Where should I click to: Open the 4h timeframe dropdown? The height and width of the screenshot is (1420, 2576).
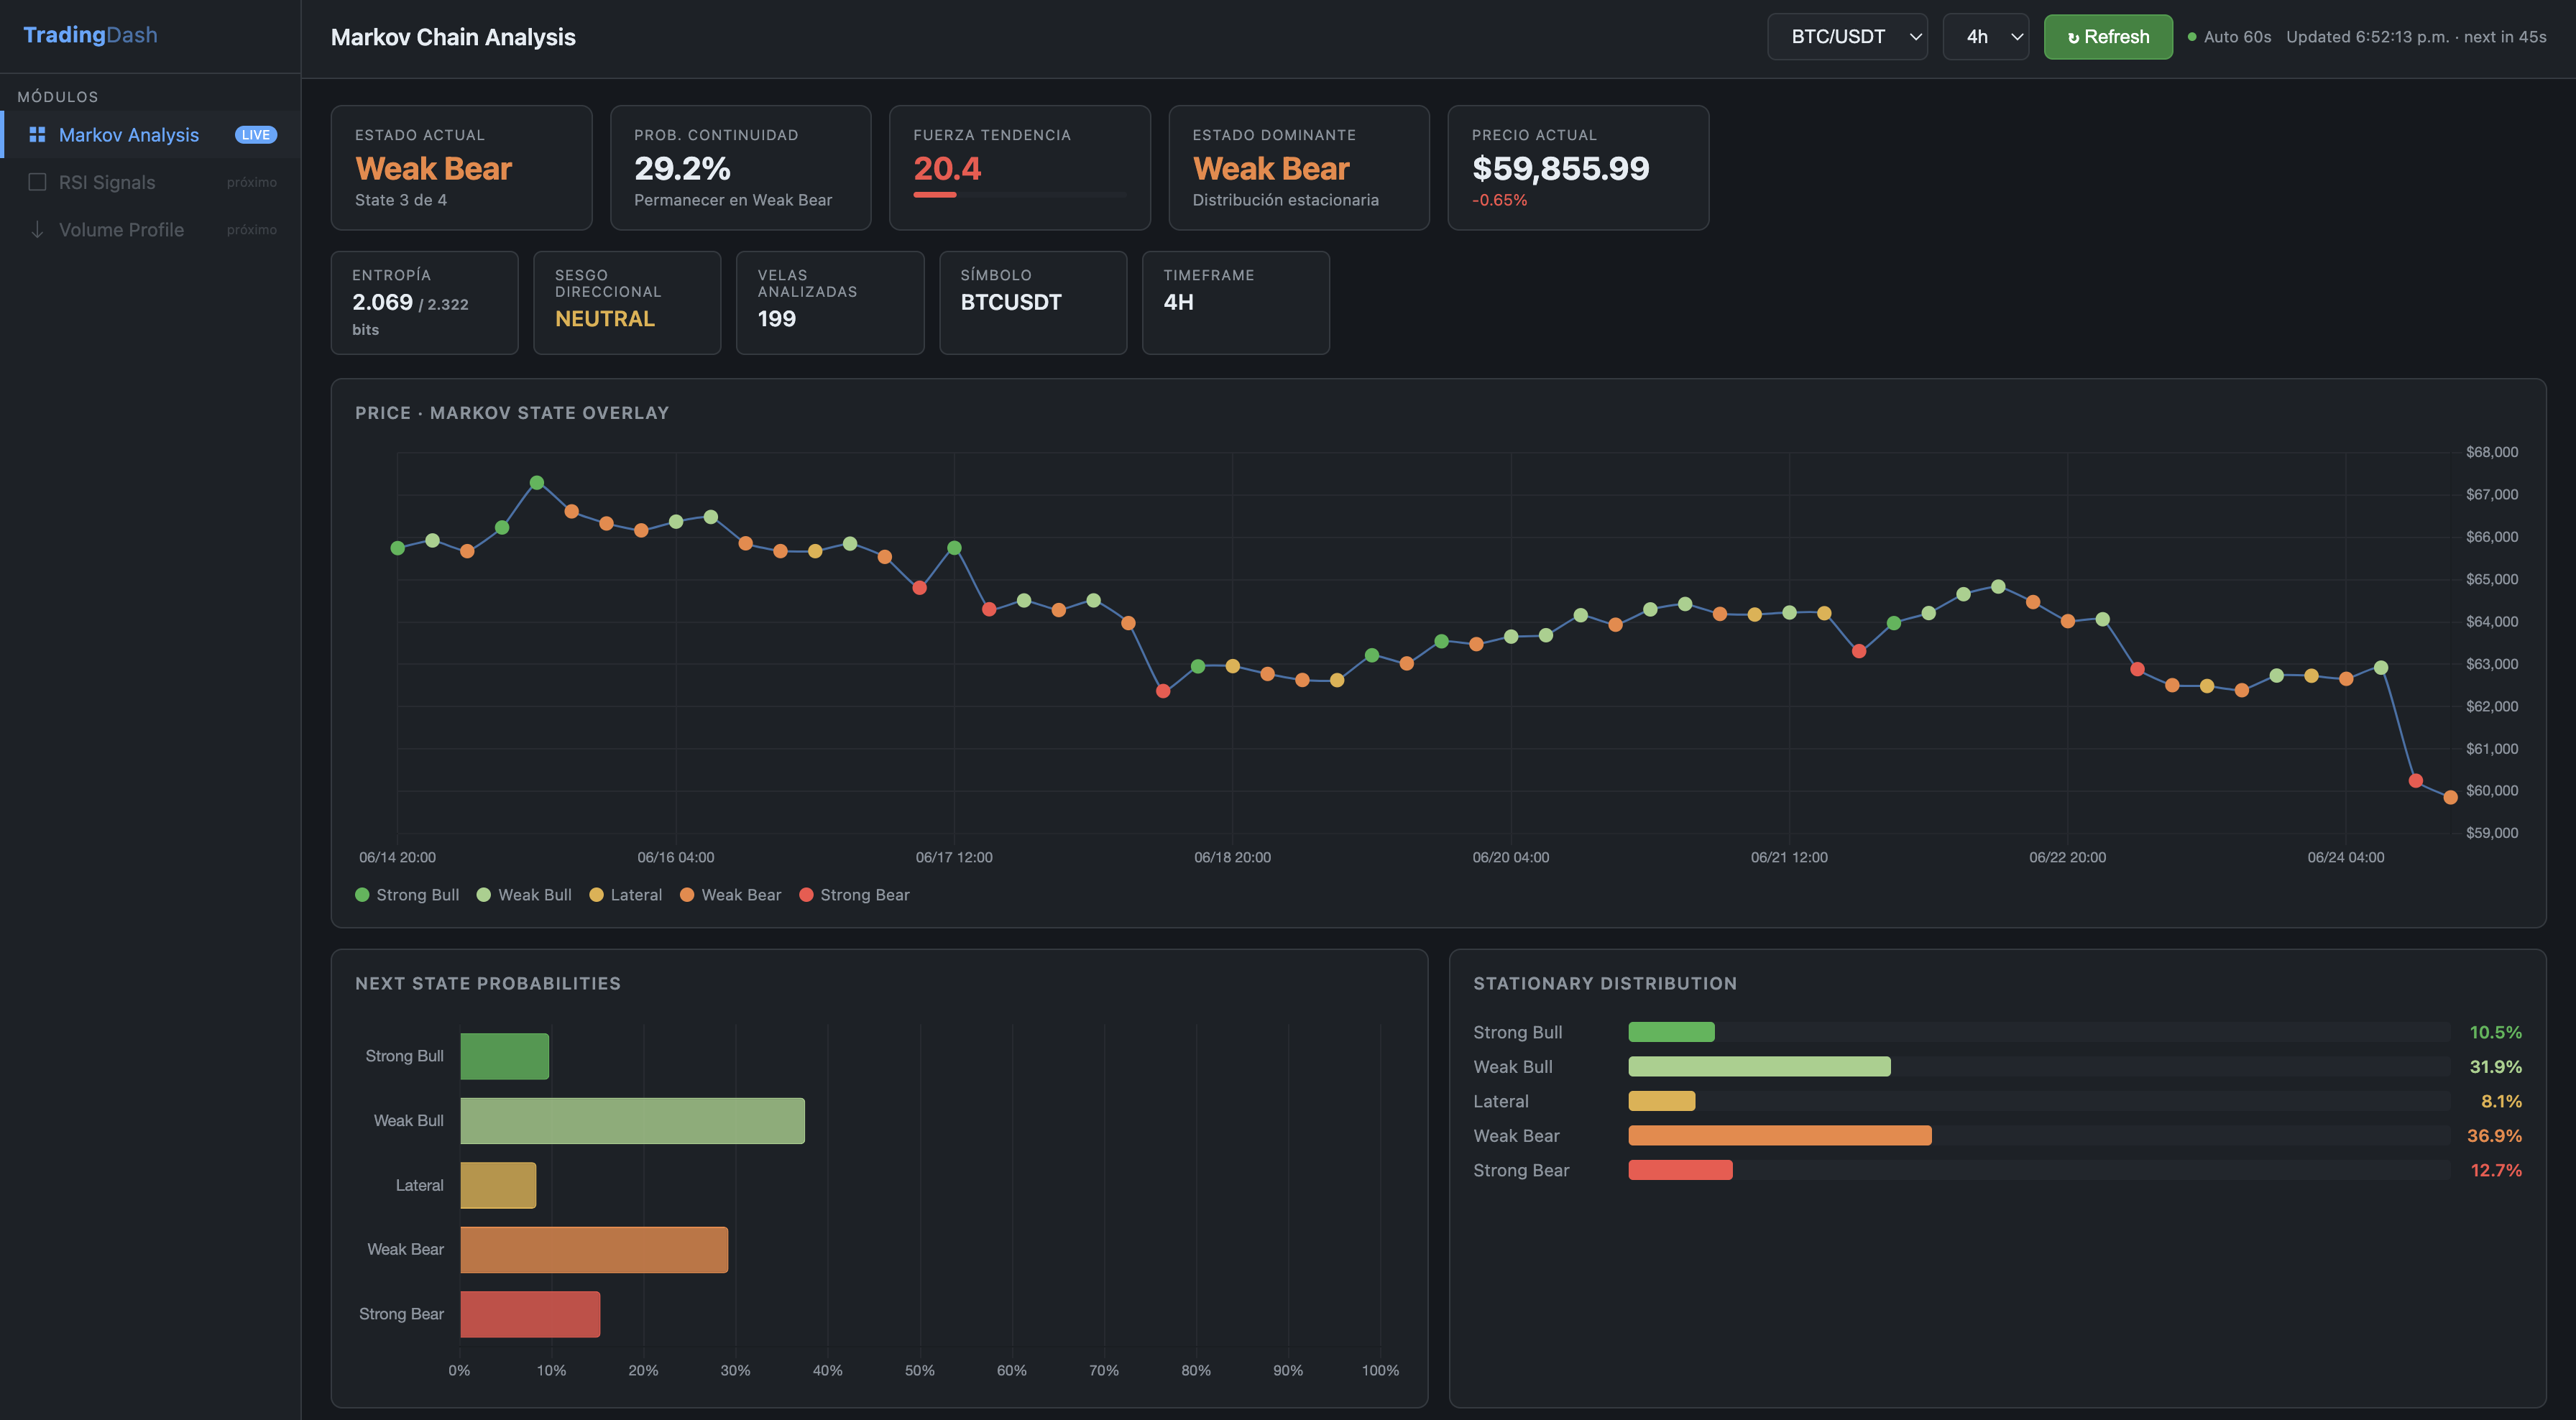pyautogui.click(x=1985, y=37)
